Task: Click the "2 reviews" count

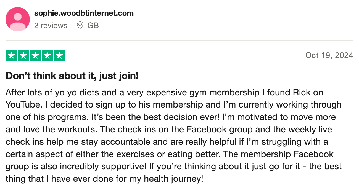Action: (x=51, y=25)
